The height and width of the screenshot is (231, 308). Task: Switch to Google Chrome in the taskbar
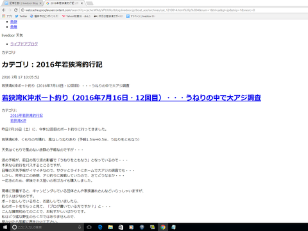tap(163, 227)
